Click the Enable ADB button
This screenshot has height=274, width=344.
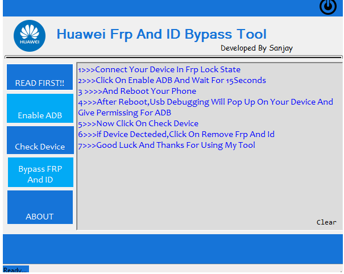(40, 109)
